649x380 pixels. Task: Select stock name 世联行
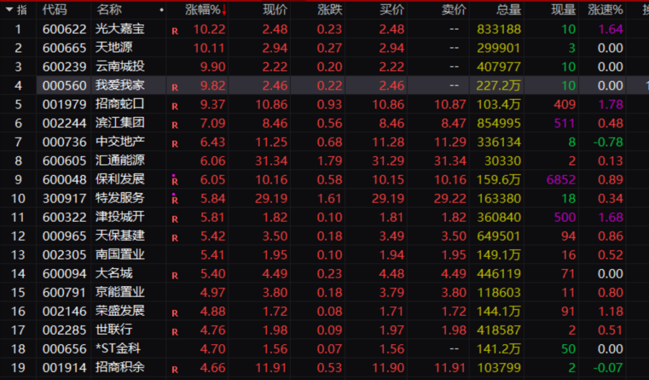(x=114, y=330)
